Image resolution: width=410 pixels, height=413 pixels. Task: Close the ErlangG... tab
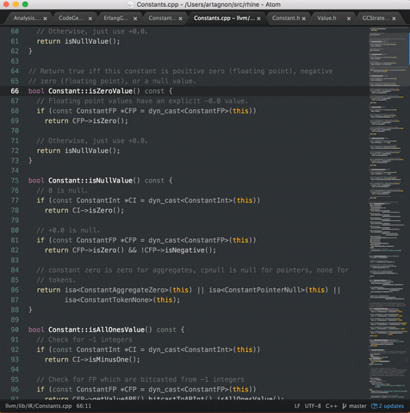click(135, 19)
